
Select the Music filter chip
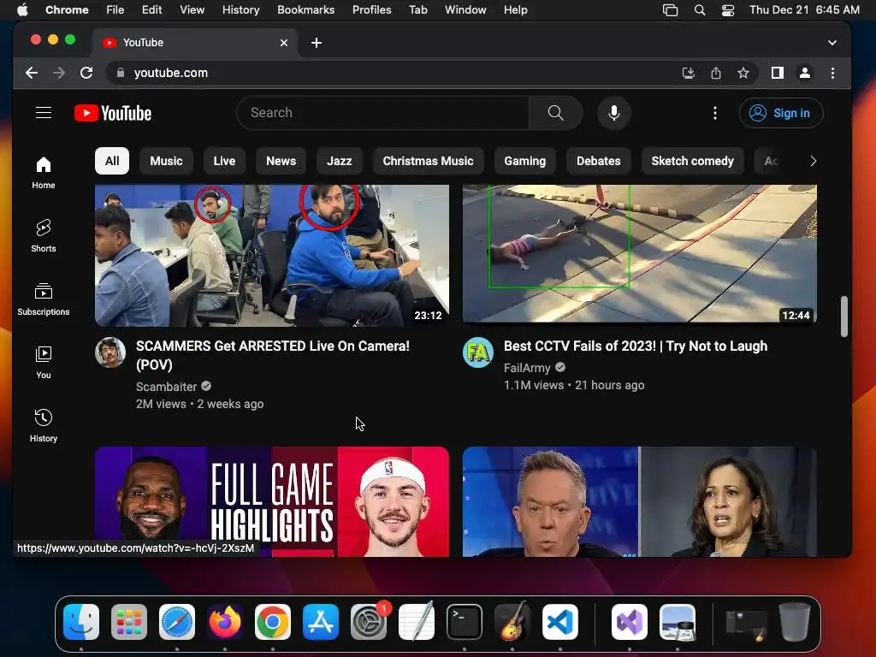(166, 161)
